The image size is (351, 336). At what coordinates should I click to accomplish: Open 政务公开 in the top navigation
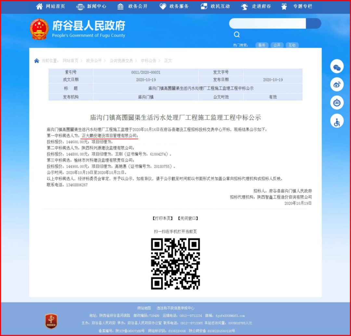click(x=133, y=6)
